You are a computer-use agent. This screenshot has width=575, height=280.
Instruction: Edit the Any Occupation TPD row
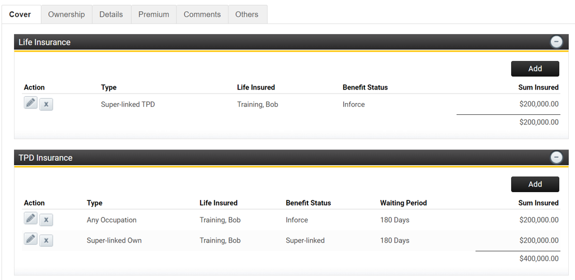31,218
